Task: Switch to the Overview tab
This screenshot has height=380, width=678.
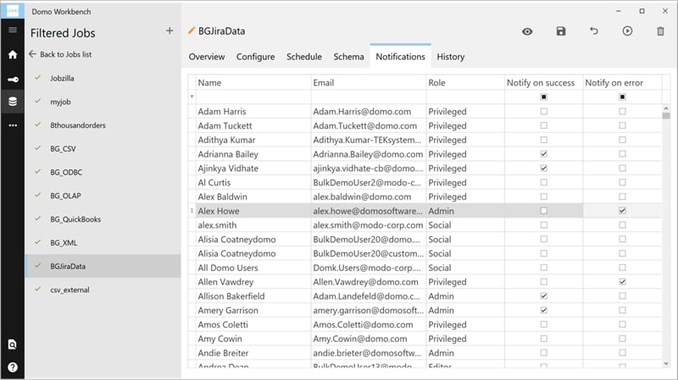Action: click(x=207, y=57)
